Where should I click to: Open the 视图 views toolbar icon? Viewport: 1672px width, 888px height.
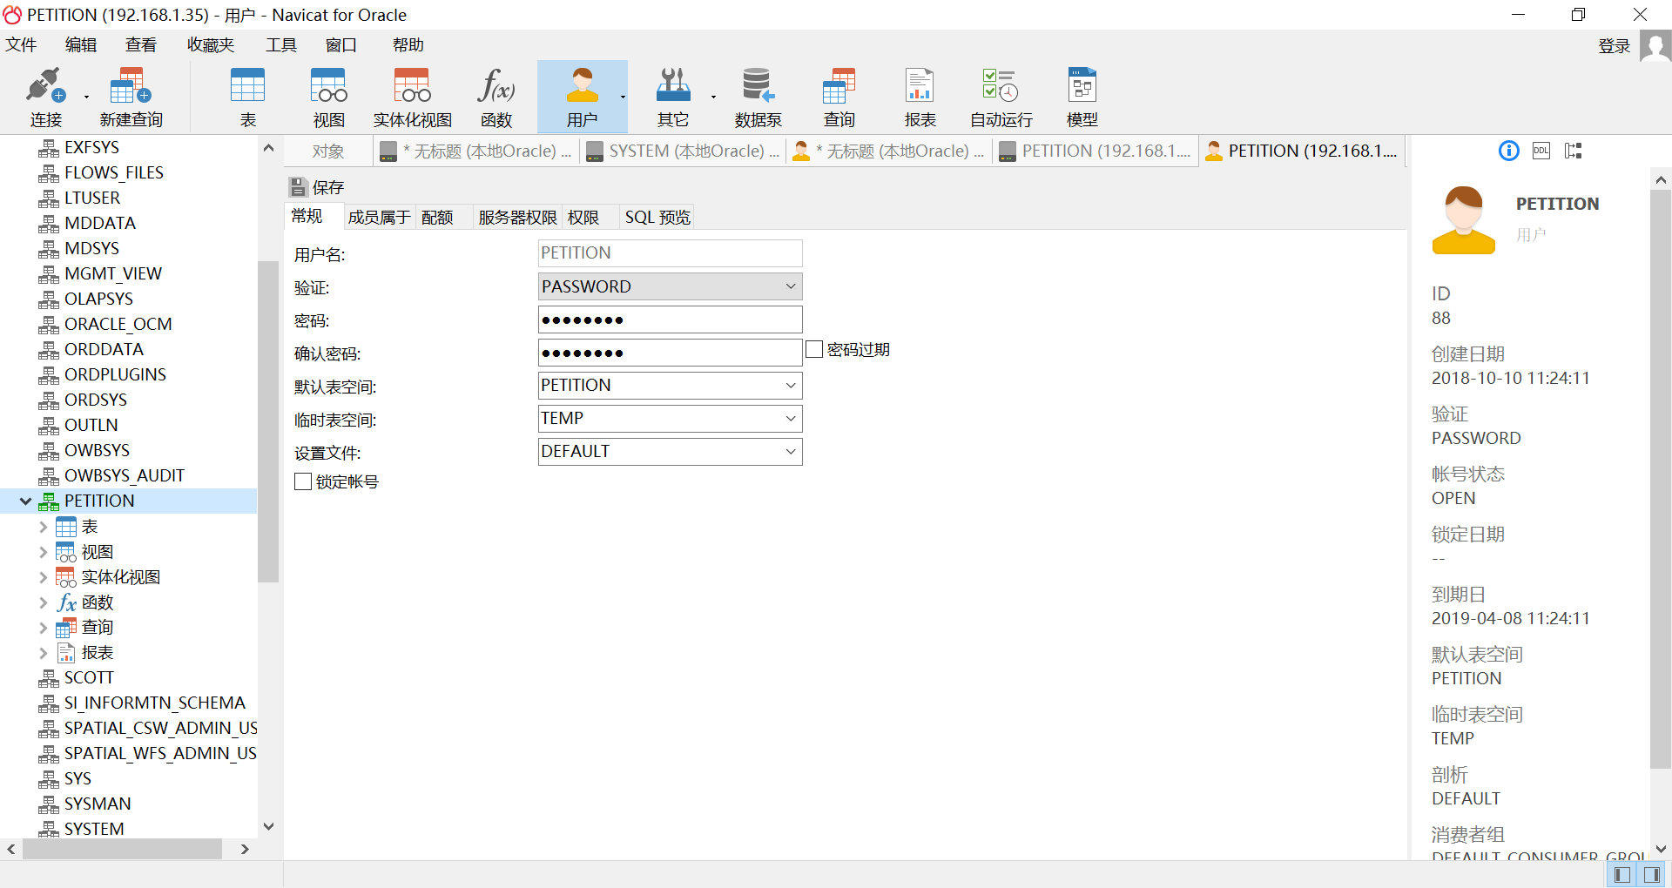328,87
